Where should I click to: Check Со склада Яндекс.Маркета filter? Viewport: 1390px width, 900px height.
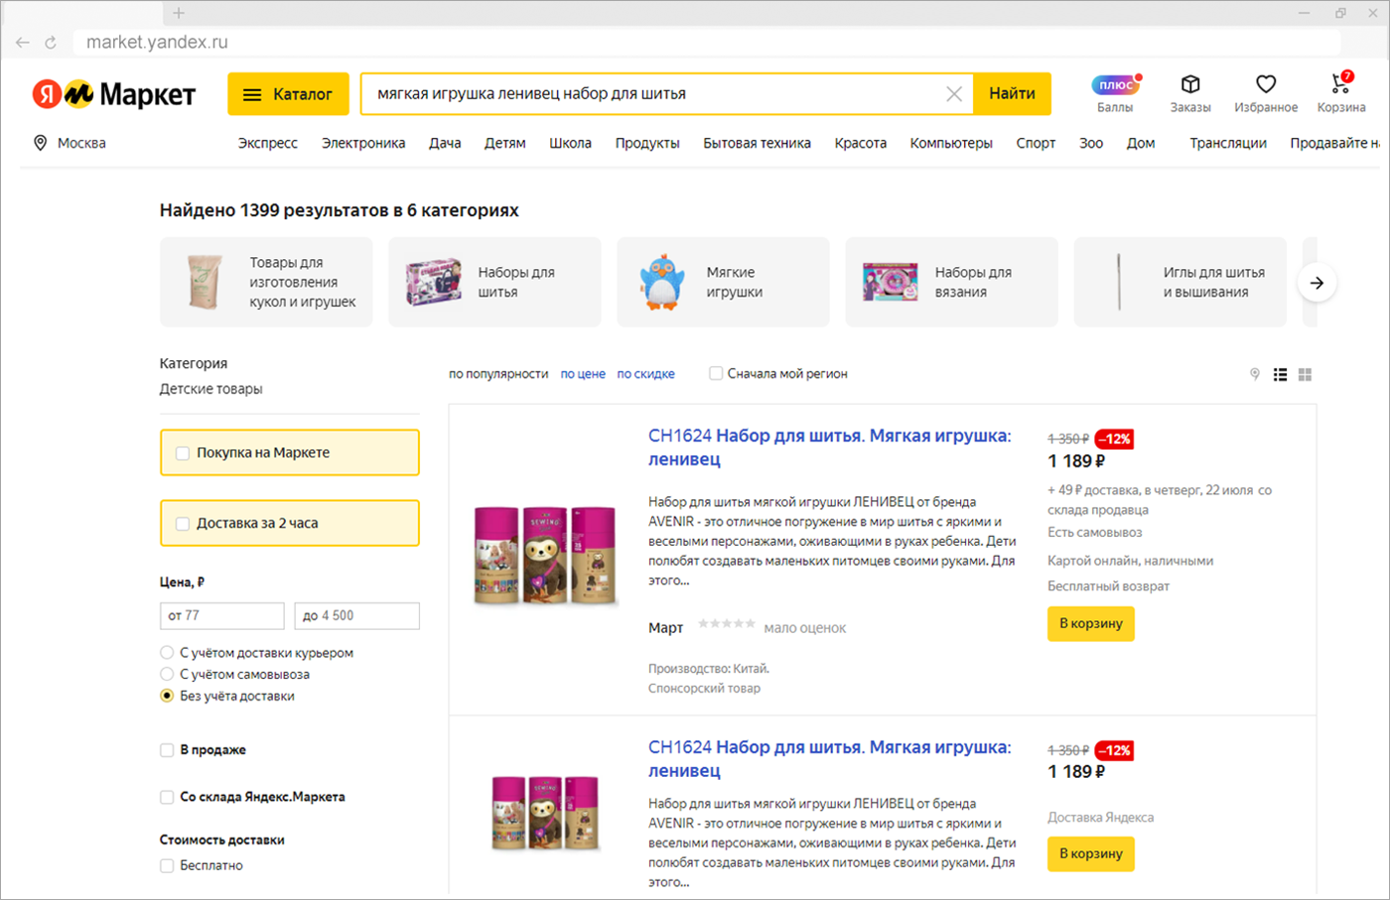click(167, 797)
